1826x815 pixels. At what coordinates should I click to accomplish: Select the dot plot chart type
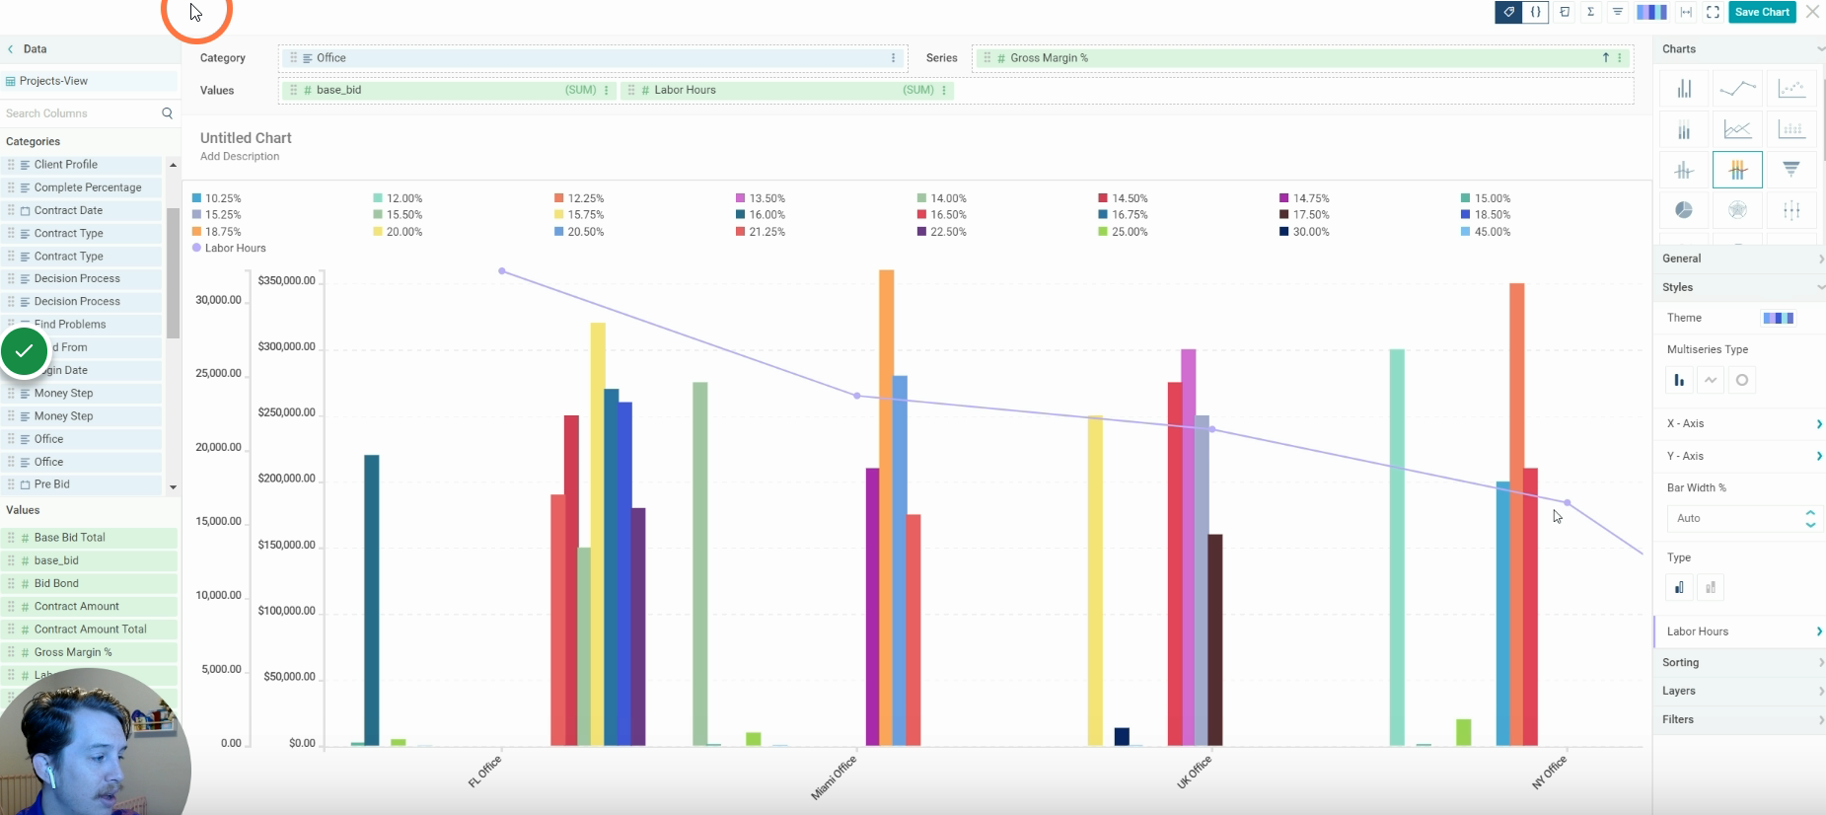1791,129
